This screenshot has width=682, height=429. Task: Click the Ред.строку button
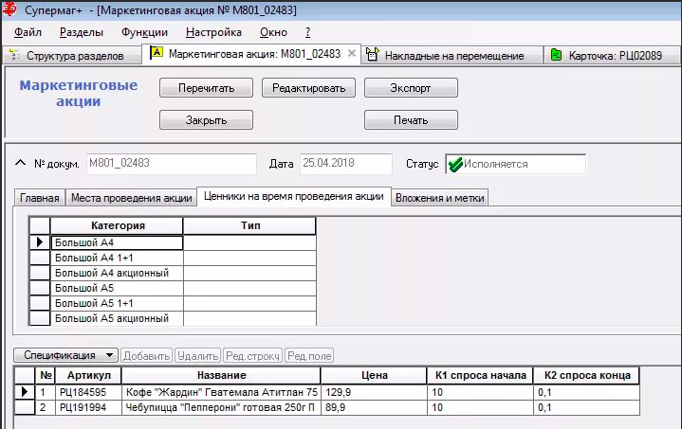coord(252,356)
